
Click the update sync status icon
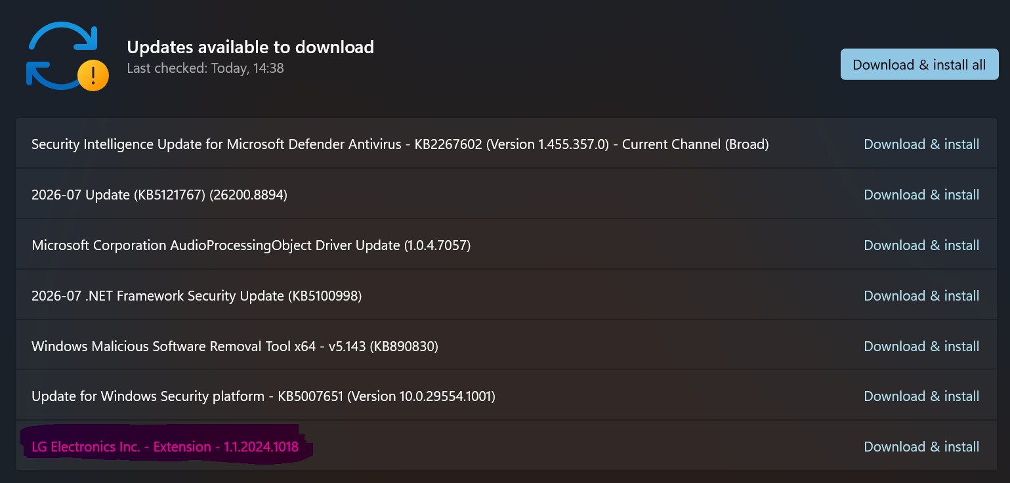(66, 56)
